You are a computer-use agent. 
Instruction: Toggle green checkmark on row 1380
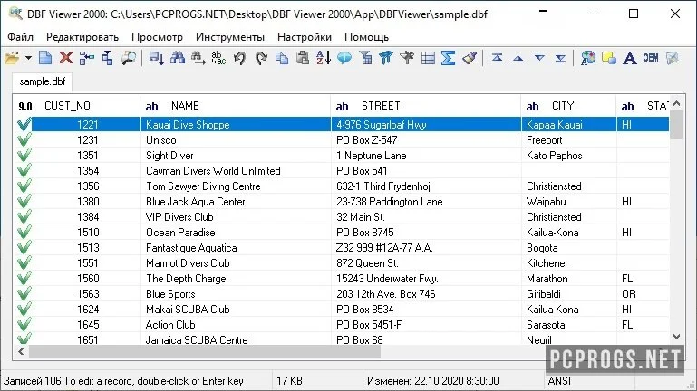(24, 202)
